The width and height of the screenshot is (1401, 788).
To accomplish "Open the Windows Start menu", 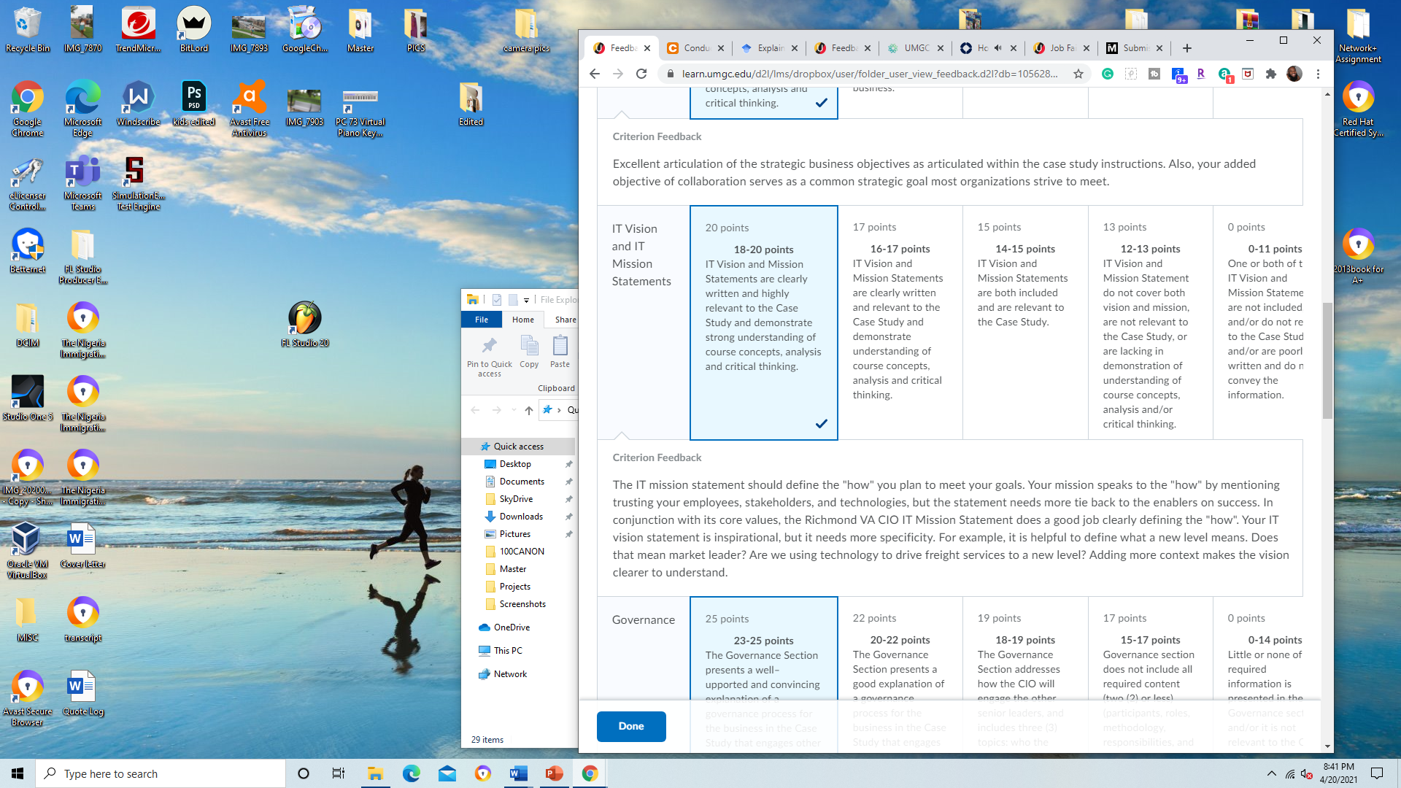I will pos(18,773).
